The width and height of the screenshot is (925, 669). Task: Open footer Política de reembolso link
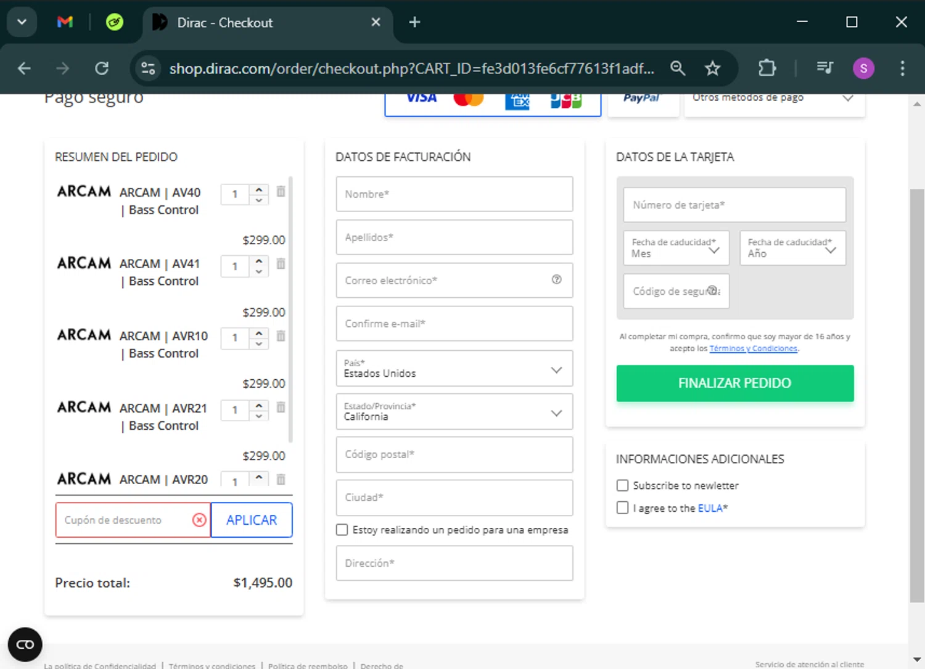point(308,665)
